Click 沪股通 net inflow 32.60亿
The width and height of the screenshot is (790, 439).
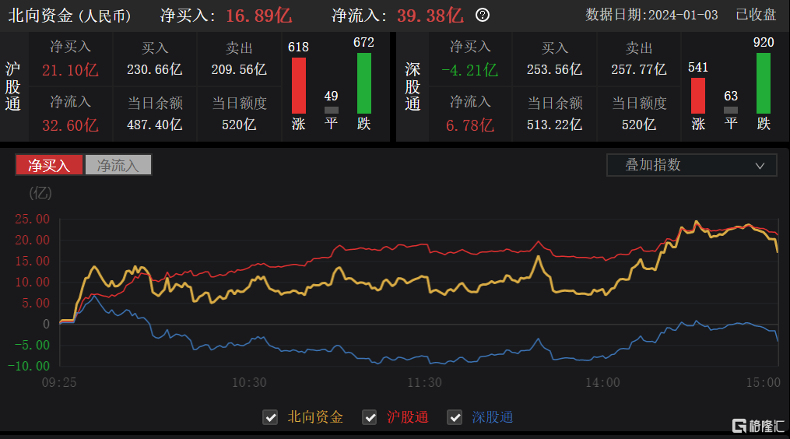(x=70, y=125)
